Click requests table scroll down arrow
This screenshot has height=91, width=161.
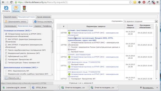tap(156, 79)
